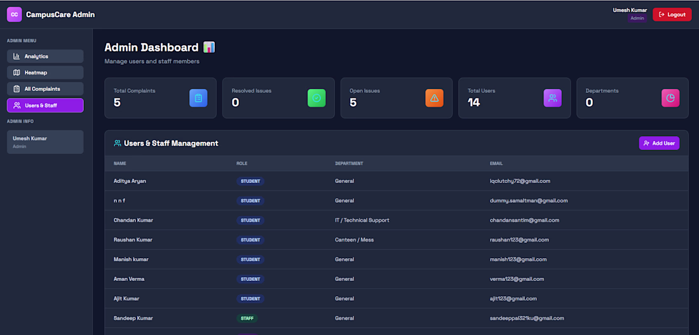Click email chandansantim@gmail.com
This screenshot has width=699, height=335.
524,221
